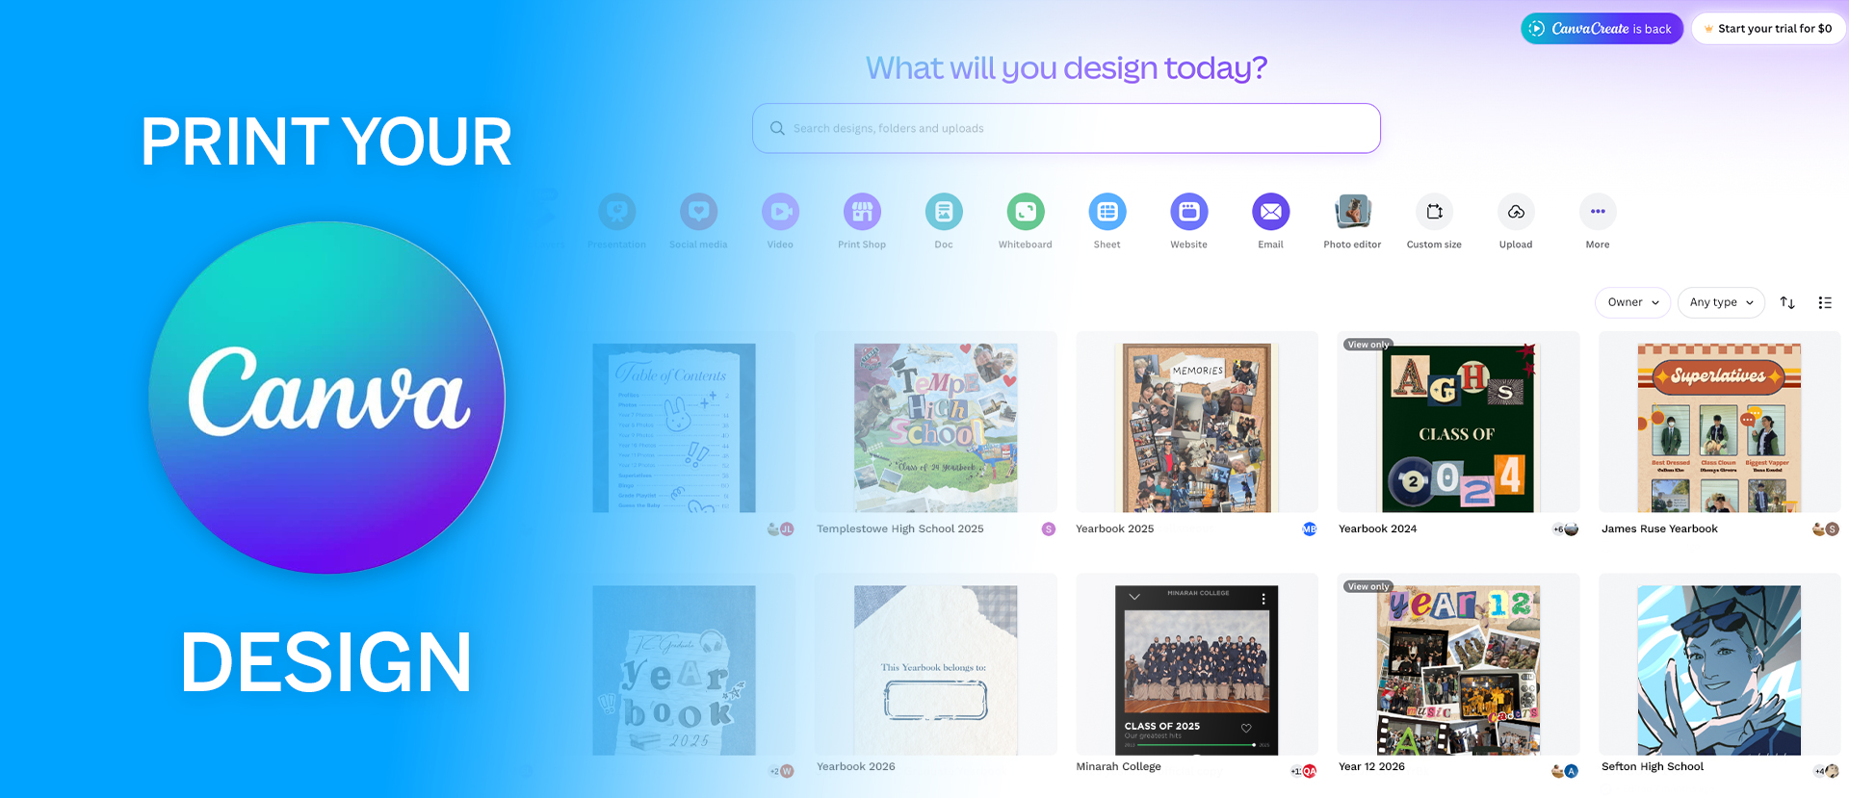Open the Email design icon
1849x798 pixels.
[1271, 212]
